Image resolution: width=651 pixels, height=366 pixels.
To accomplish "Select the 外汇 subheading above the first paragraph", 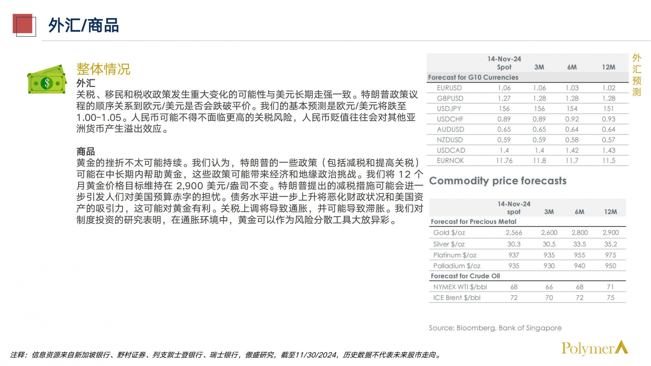I will pos(85,83).
